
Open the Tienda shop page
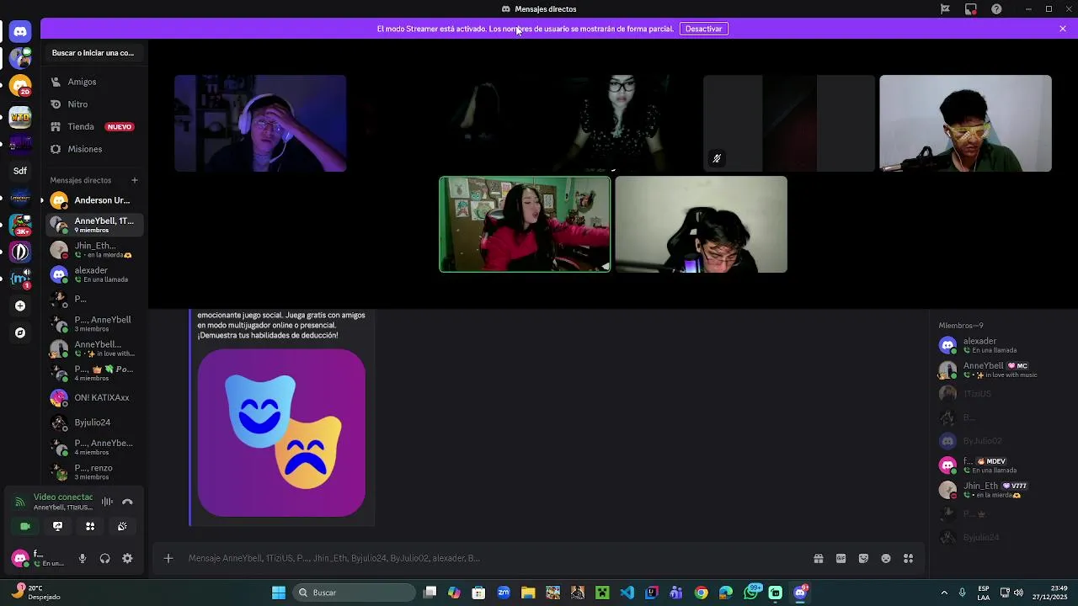94,126
